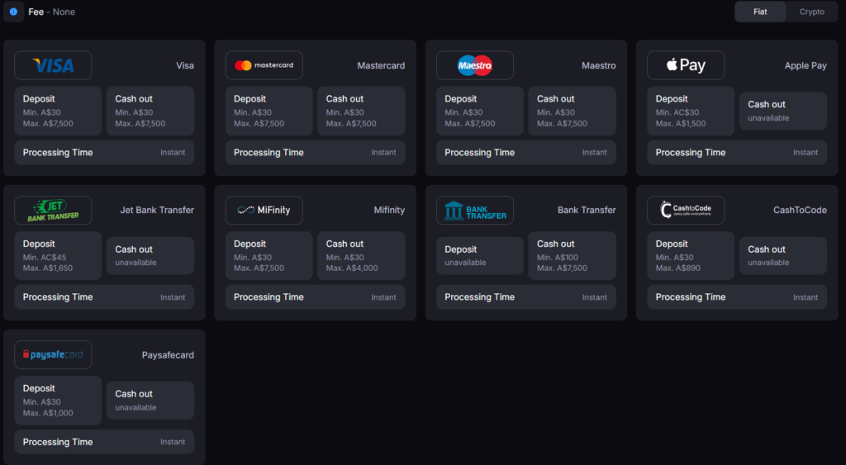This screenshot has width=846, height=465.
Task: Click the "Visa" card title text
Action: point(184,65)
